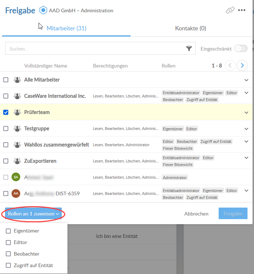
Task: Click the Eigentümer tag in Testgruppe row
Action: (173, 129)
